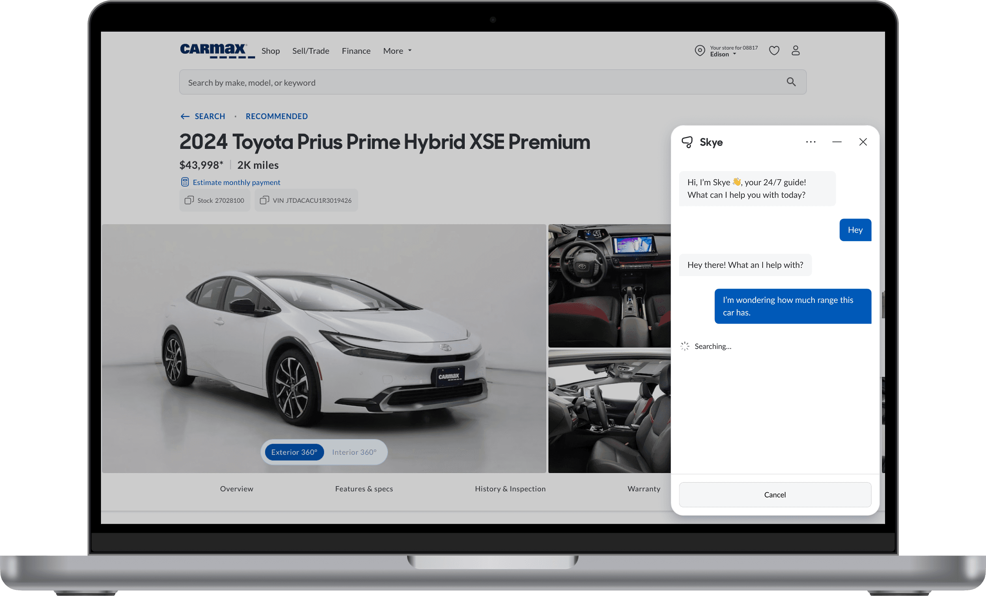Screen dimensions: 986x596
Task: Click the calculator icon beside monthly payment
Action: tap(185, 182)
